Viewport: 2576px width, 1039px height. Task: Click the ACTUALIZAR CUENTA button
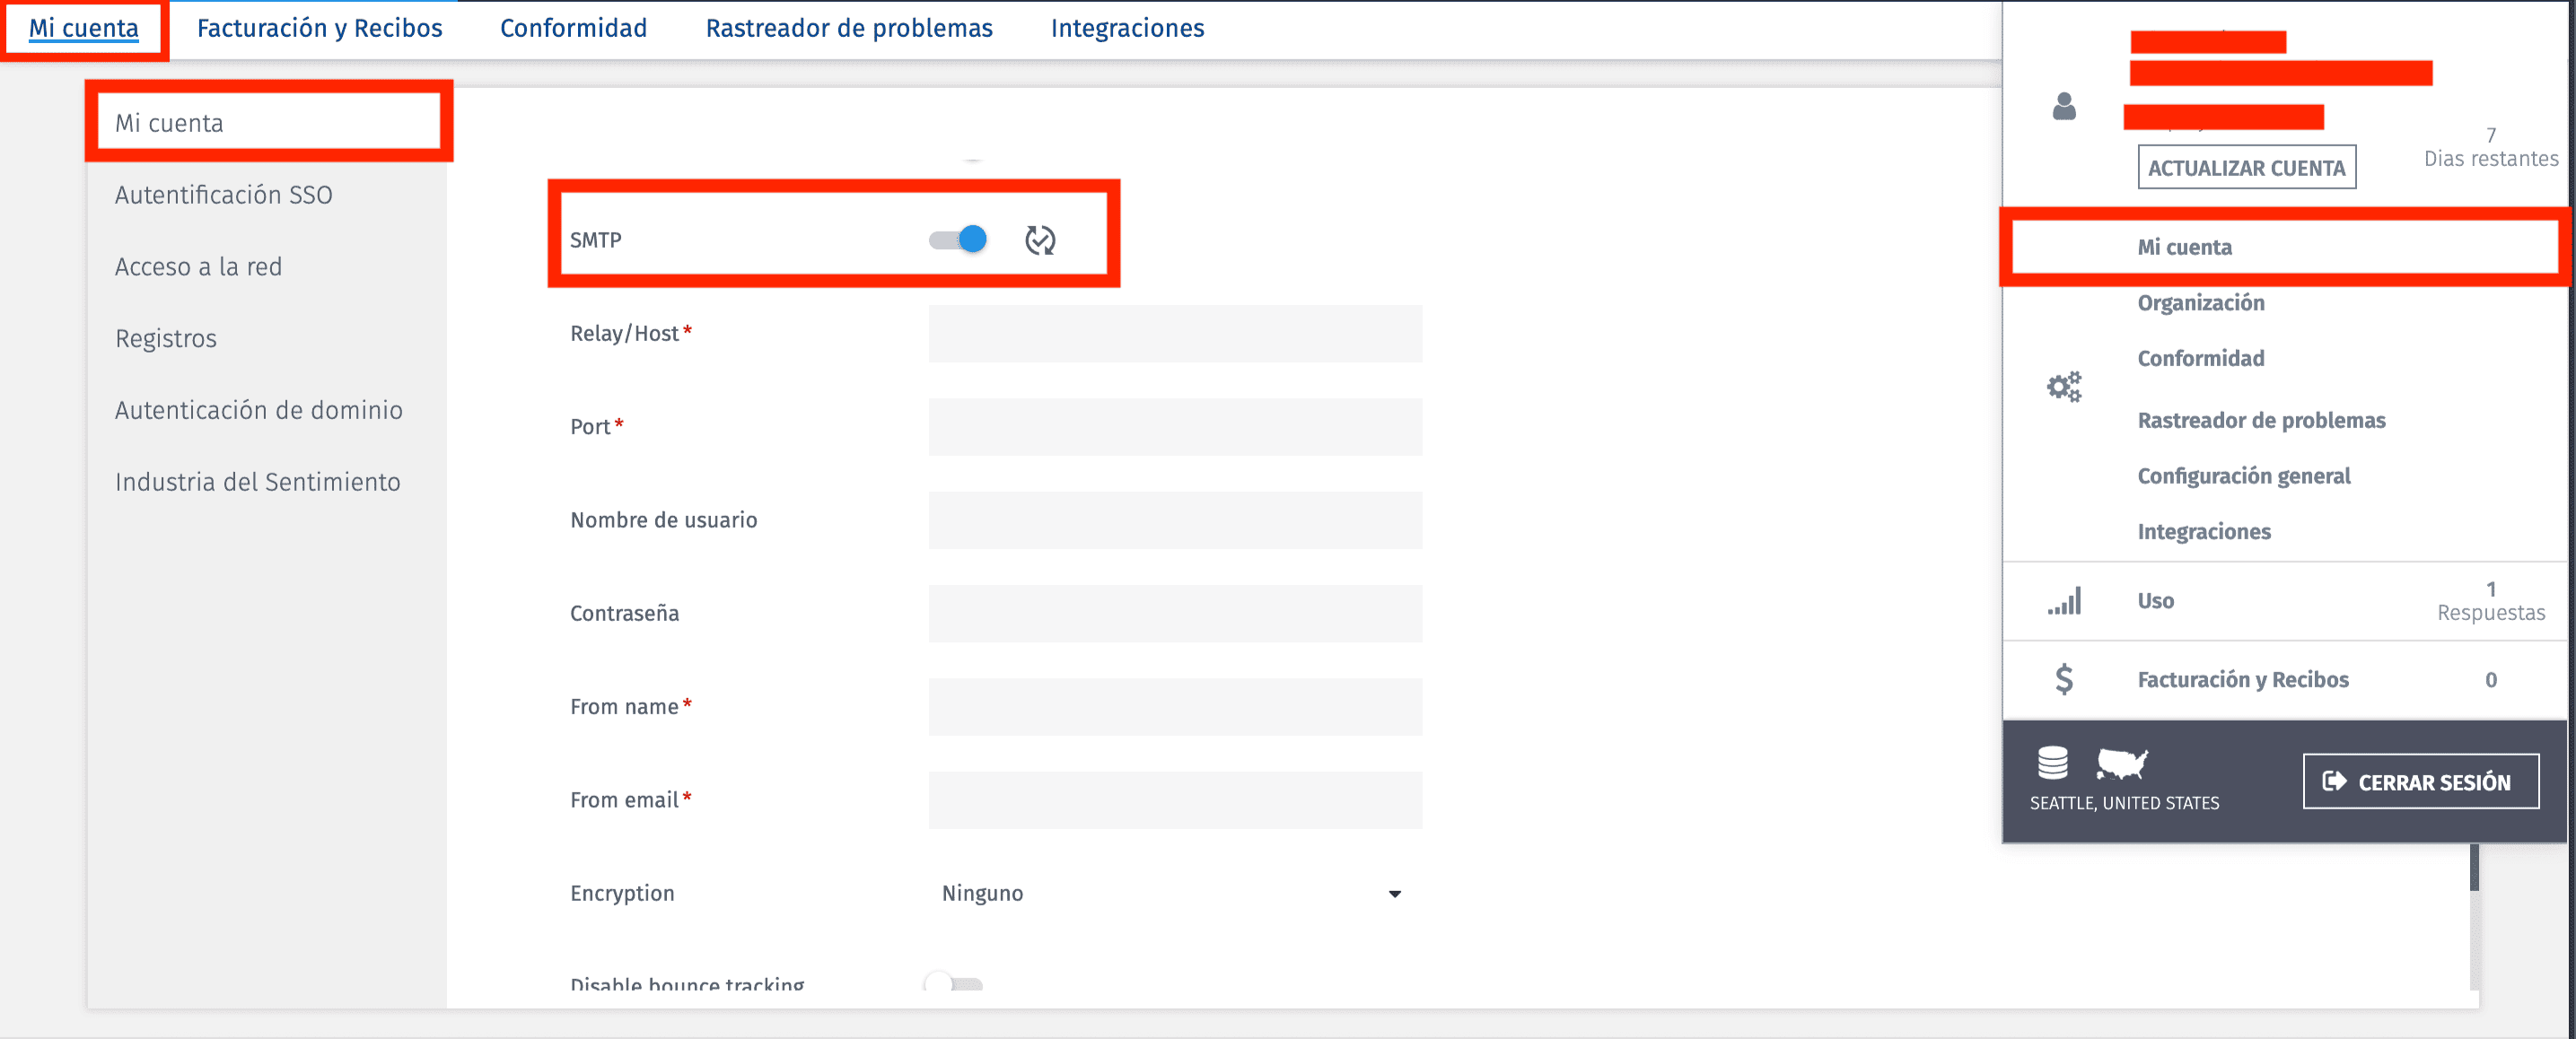click(x=2247, y=167)
